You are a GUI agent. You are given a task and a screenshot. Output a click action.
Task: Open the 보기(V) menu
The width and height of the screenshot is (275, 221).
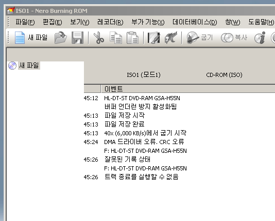80,22
